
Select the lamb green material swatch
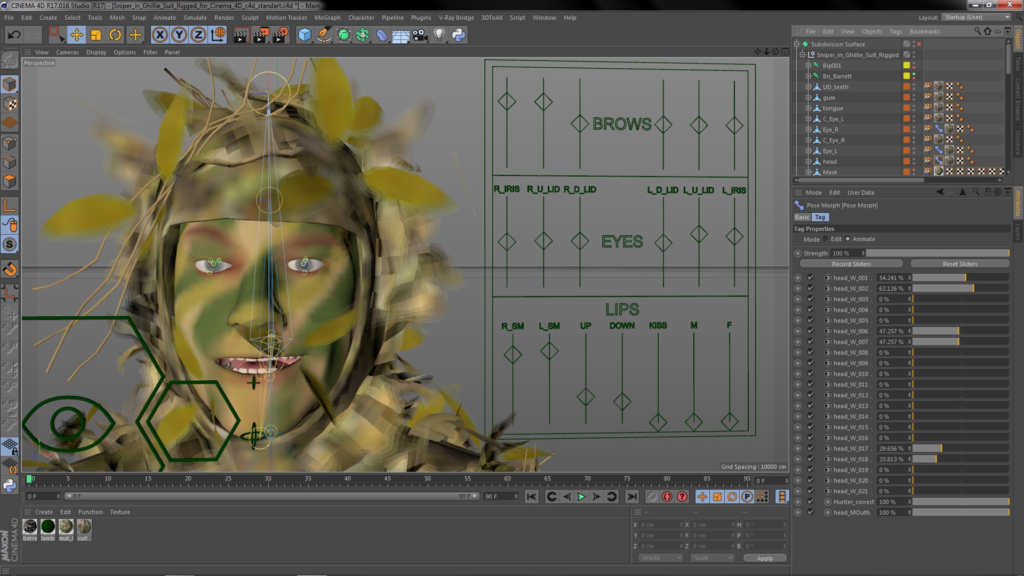pyautogui.click(x=48, y=527)
